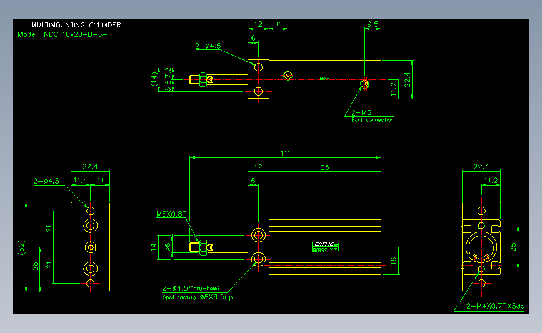
Task: Click the upper 21 dimension in left view
Action: tap(49, 229)
